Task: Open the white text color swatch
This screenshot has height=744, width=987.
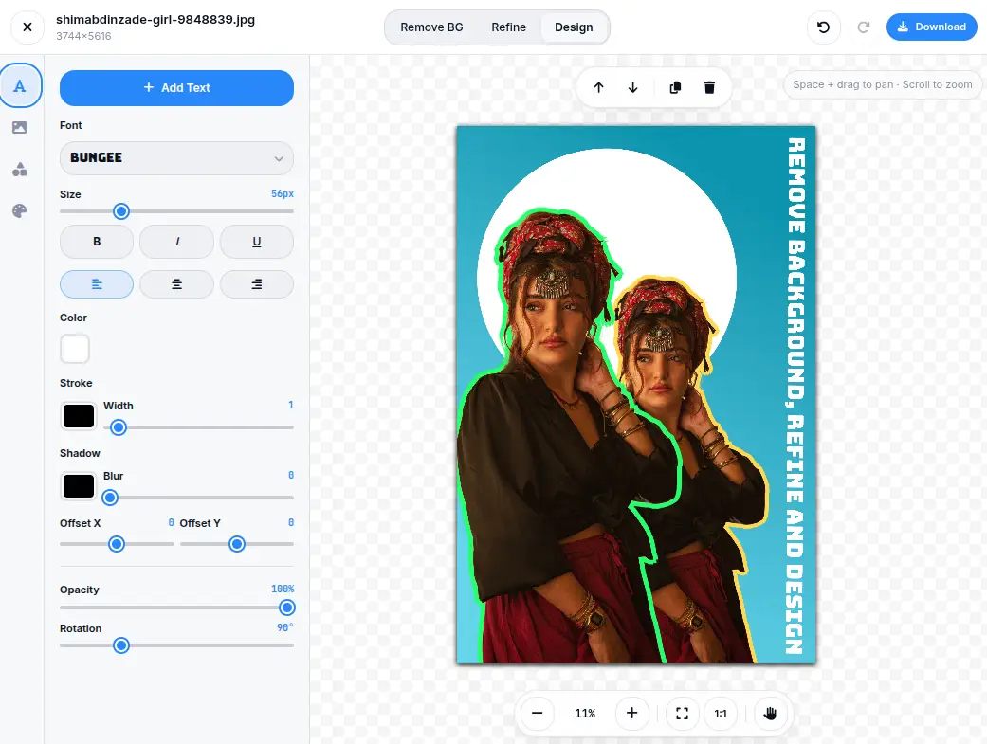Action: [75, 349]
